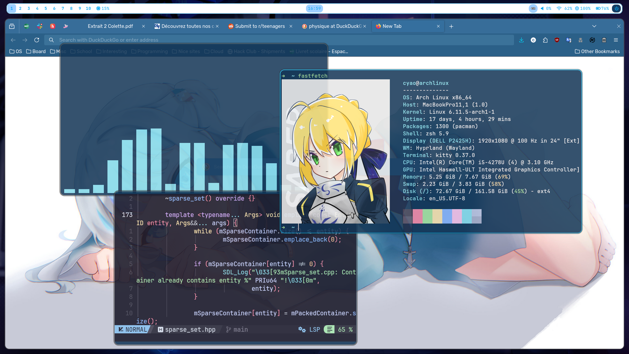Screen dimensions: 629x354
Task: Click the cyao@archlinux header in terminal
Action: pos(426,83)
